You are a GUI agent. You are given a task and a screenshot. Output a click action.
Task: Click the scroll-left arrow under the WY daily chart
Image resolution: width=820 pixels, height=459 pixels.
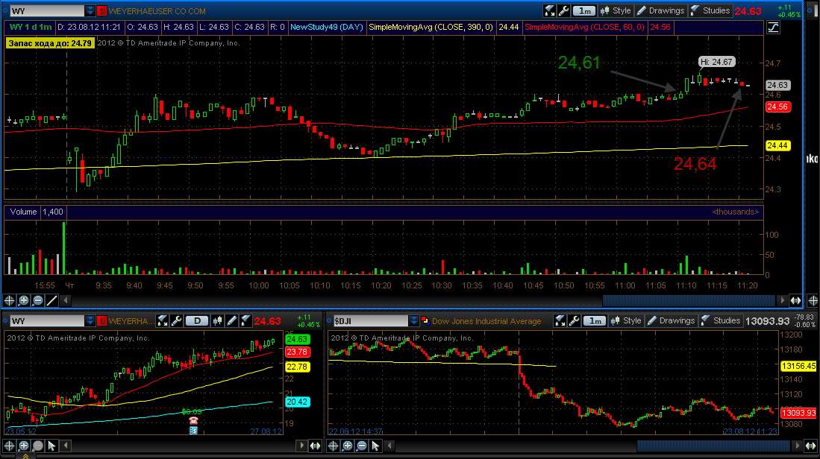[66, 446]
